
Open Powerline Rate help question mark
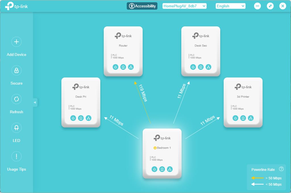281,169
